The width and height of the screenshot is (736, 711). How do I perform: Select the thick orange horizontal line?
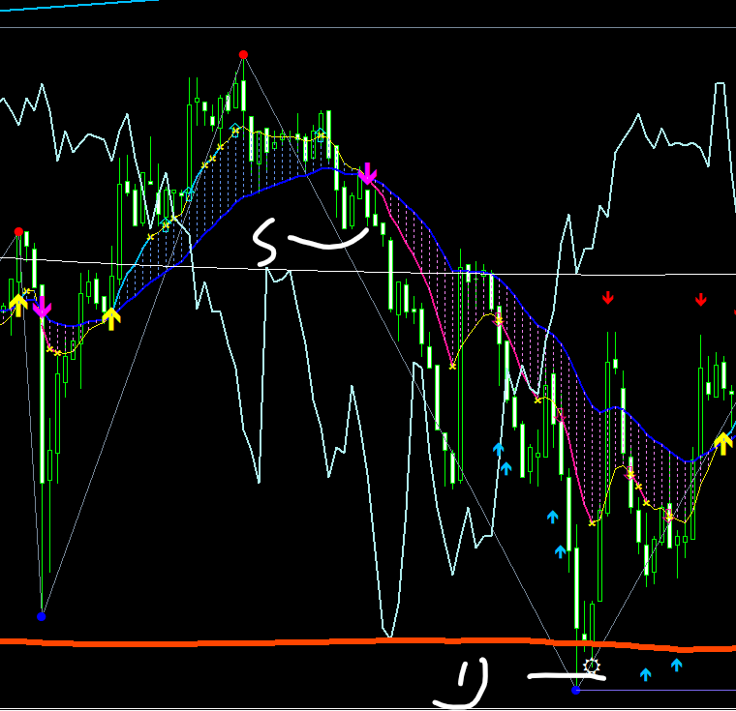(368, 642)
